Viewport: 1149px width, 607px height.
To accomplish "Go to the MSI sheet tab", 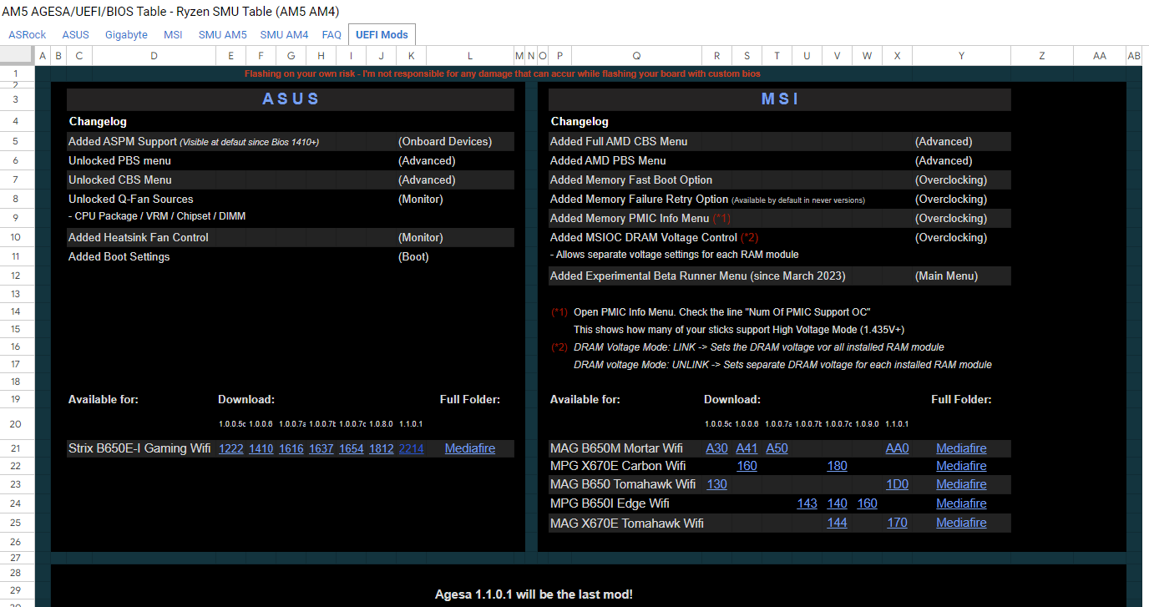I will coord(173,35).
